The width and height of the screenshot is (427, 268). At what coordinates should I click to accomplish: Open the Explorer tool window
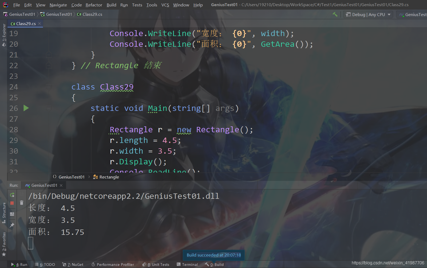[4, 35]
